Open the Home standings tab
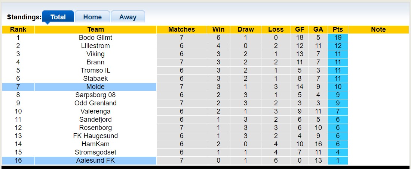The image size is (411, 169). pos(92,17)
